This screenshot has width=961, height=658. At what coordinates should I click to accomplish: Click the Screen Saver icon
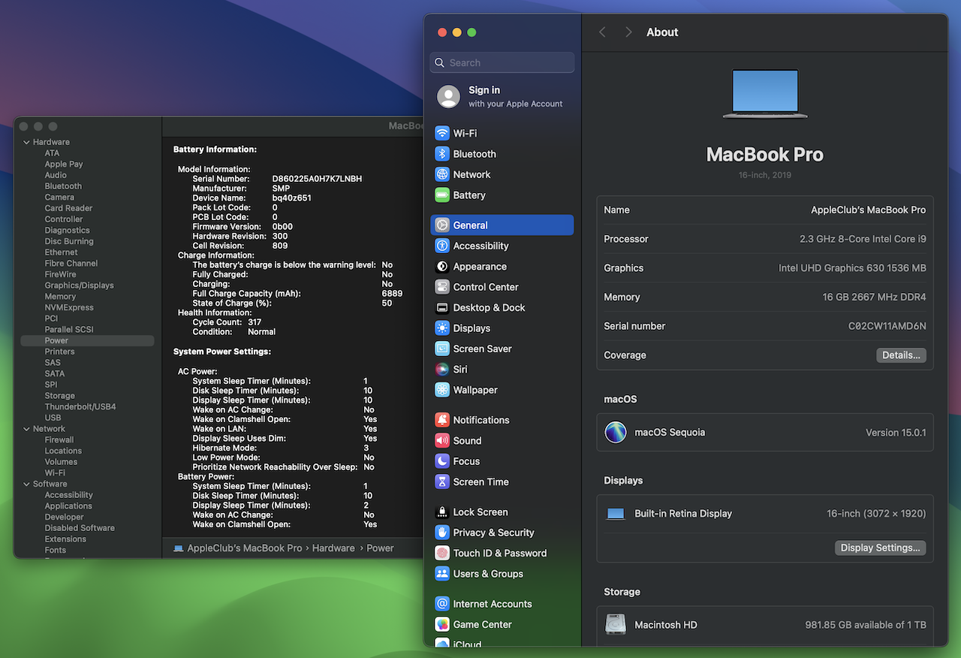(442, 349)
